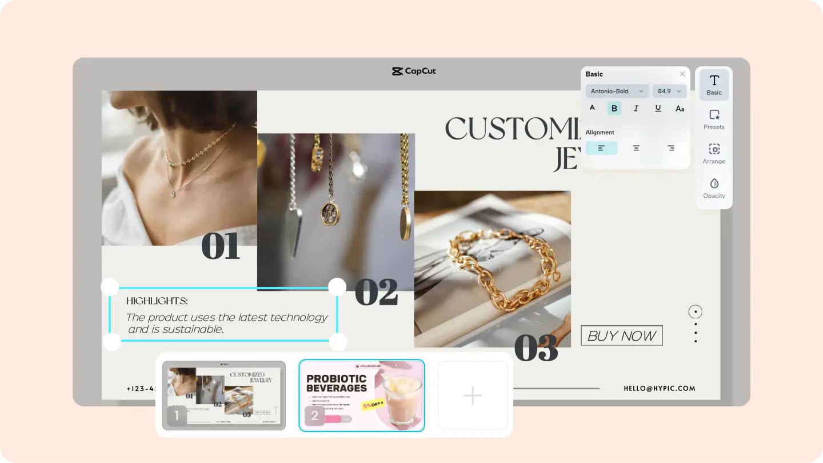
Task: Select left text alignment
Action: point(601,148)
